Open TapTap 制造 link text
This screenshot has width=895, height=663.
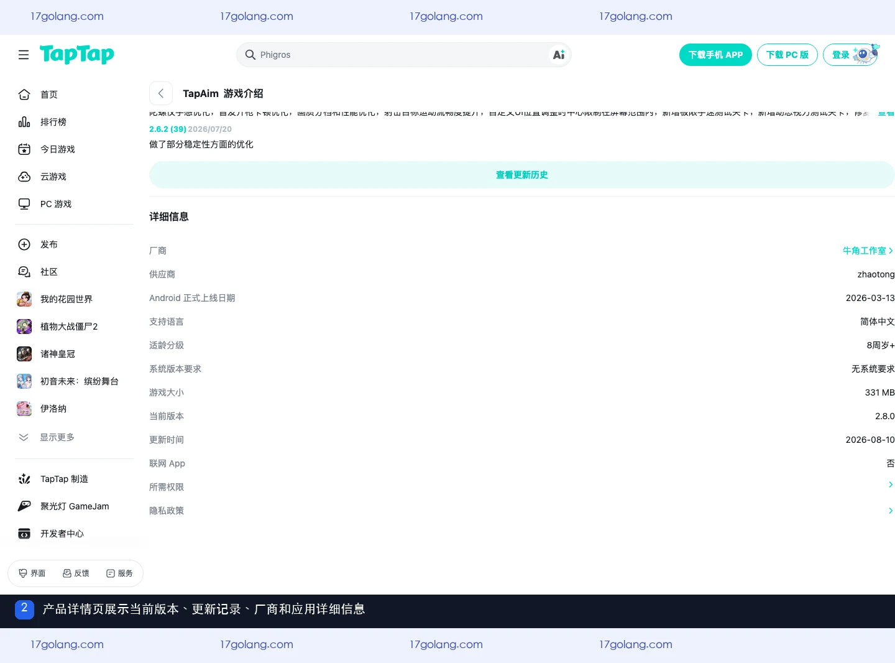[x=64, y=479]
